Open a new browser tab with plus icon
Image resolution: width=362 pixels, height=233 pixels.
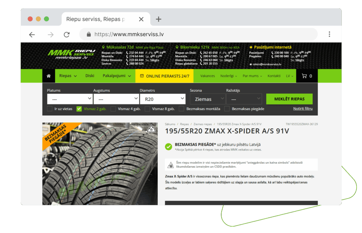tap(159, 19)
